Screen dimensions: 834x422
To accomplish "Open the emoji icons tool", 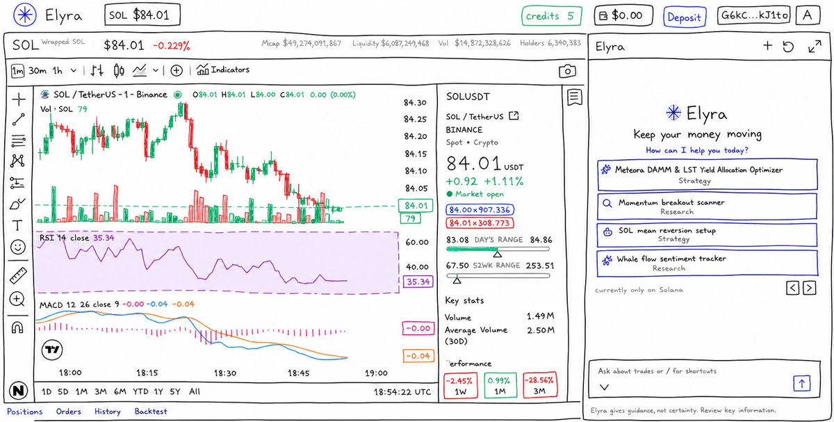I will pos(18,246).
